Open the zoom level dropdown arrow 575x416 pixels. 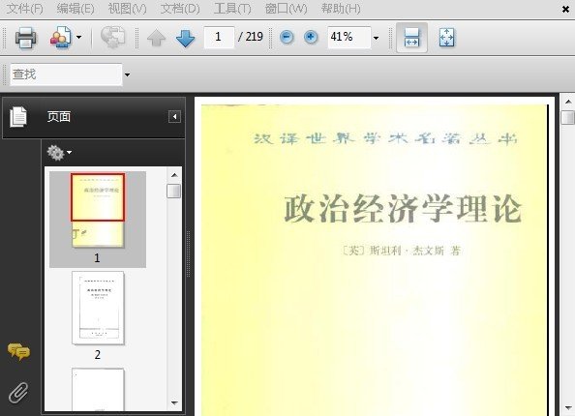coord(376,38)
